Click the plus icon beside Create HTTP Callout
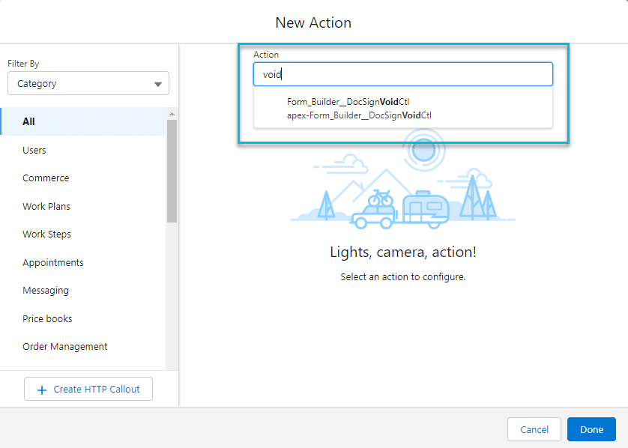 pos(43,389)
